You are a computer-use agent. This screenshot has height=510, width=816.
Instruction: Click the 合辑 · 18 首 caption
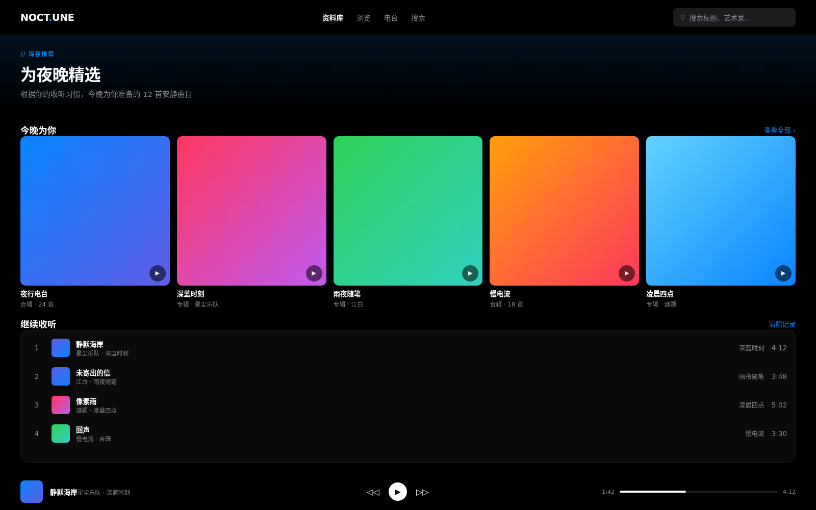coord(506,304)
